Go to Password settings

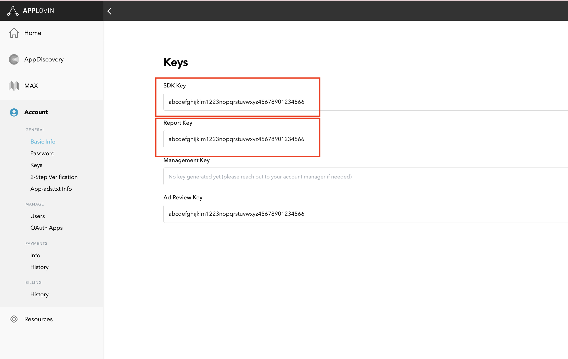click(43, 153)
